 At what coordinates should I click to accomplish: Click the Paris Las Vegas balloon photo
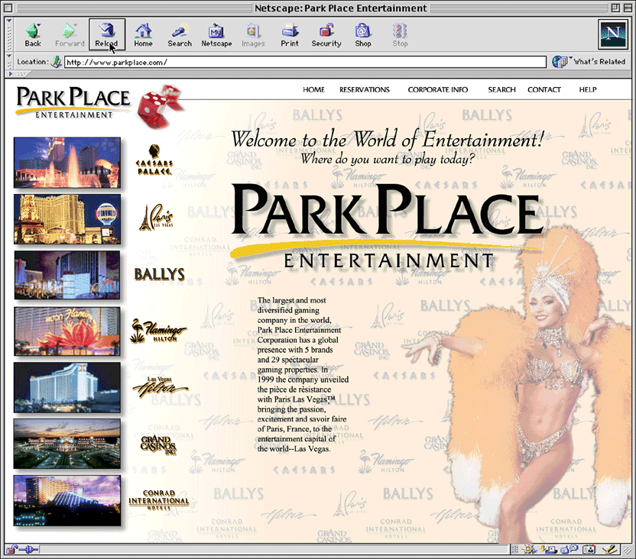point(67,218)
